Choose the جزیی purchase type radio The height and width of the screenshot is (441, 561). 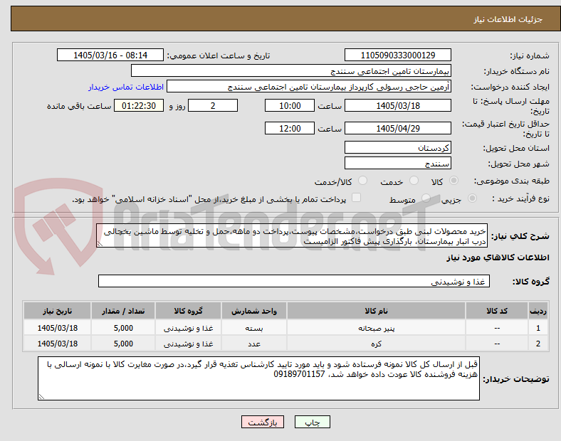click(472, 198)
